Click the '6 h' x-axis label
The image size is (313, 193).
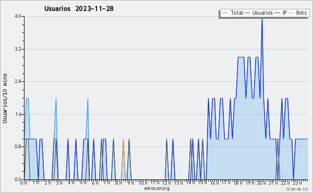pyautogui.click(x=95, y=183)
